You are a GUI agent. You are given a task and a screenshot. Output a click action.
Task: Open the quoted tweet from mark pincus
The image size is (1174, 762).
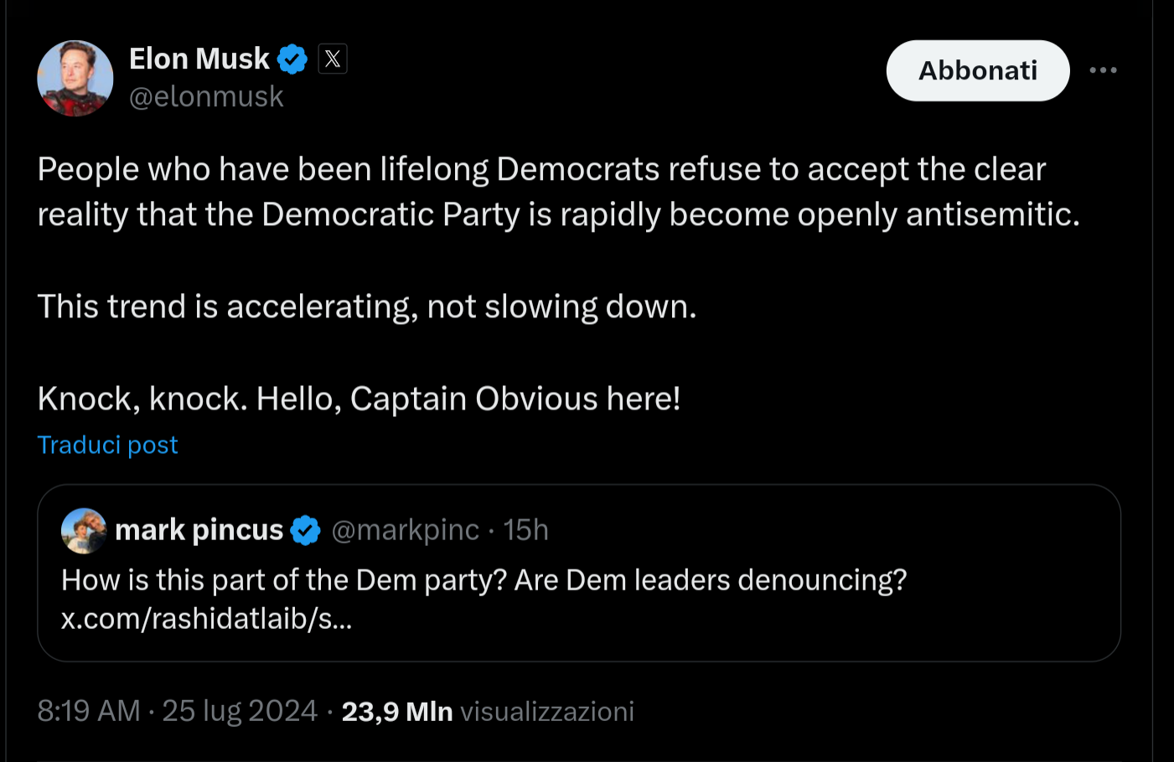(578, 572)
